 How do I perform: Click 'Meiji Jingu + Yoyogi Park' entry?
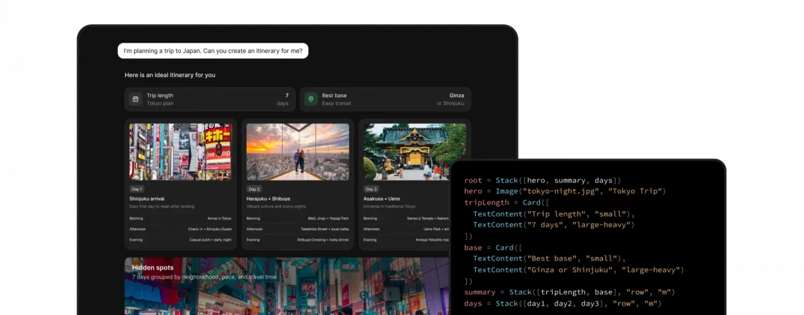tap(328, 218)
